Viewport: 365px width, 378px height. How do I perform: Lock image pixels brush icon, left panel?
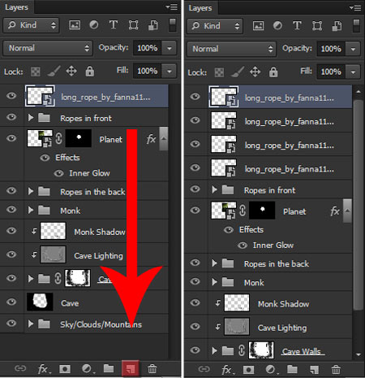point(54,72)
